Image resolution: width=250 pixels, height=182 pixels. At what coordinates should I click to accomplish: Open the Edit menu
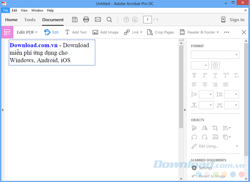tap(14, 11)
